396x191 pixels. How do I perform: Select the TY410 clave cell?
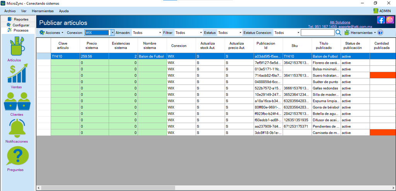click(65, 56)
